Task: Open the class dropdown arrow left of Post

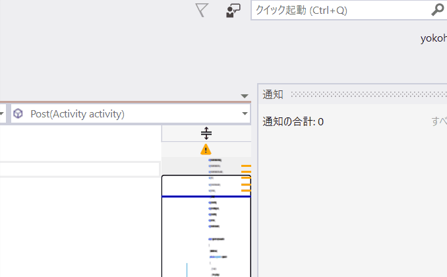Action: tap(2, 113)
